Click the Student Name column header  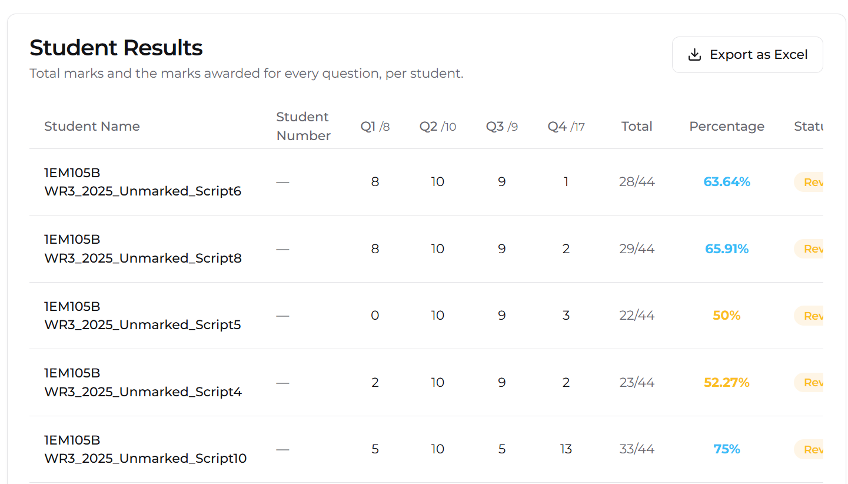tap(92, 127)
